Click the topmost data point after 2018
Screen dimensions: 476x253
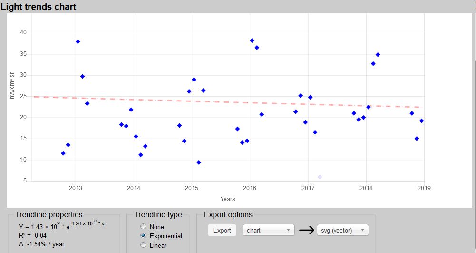378,55
